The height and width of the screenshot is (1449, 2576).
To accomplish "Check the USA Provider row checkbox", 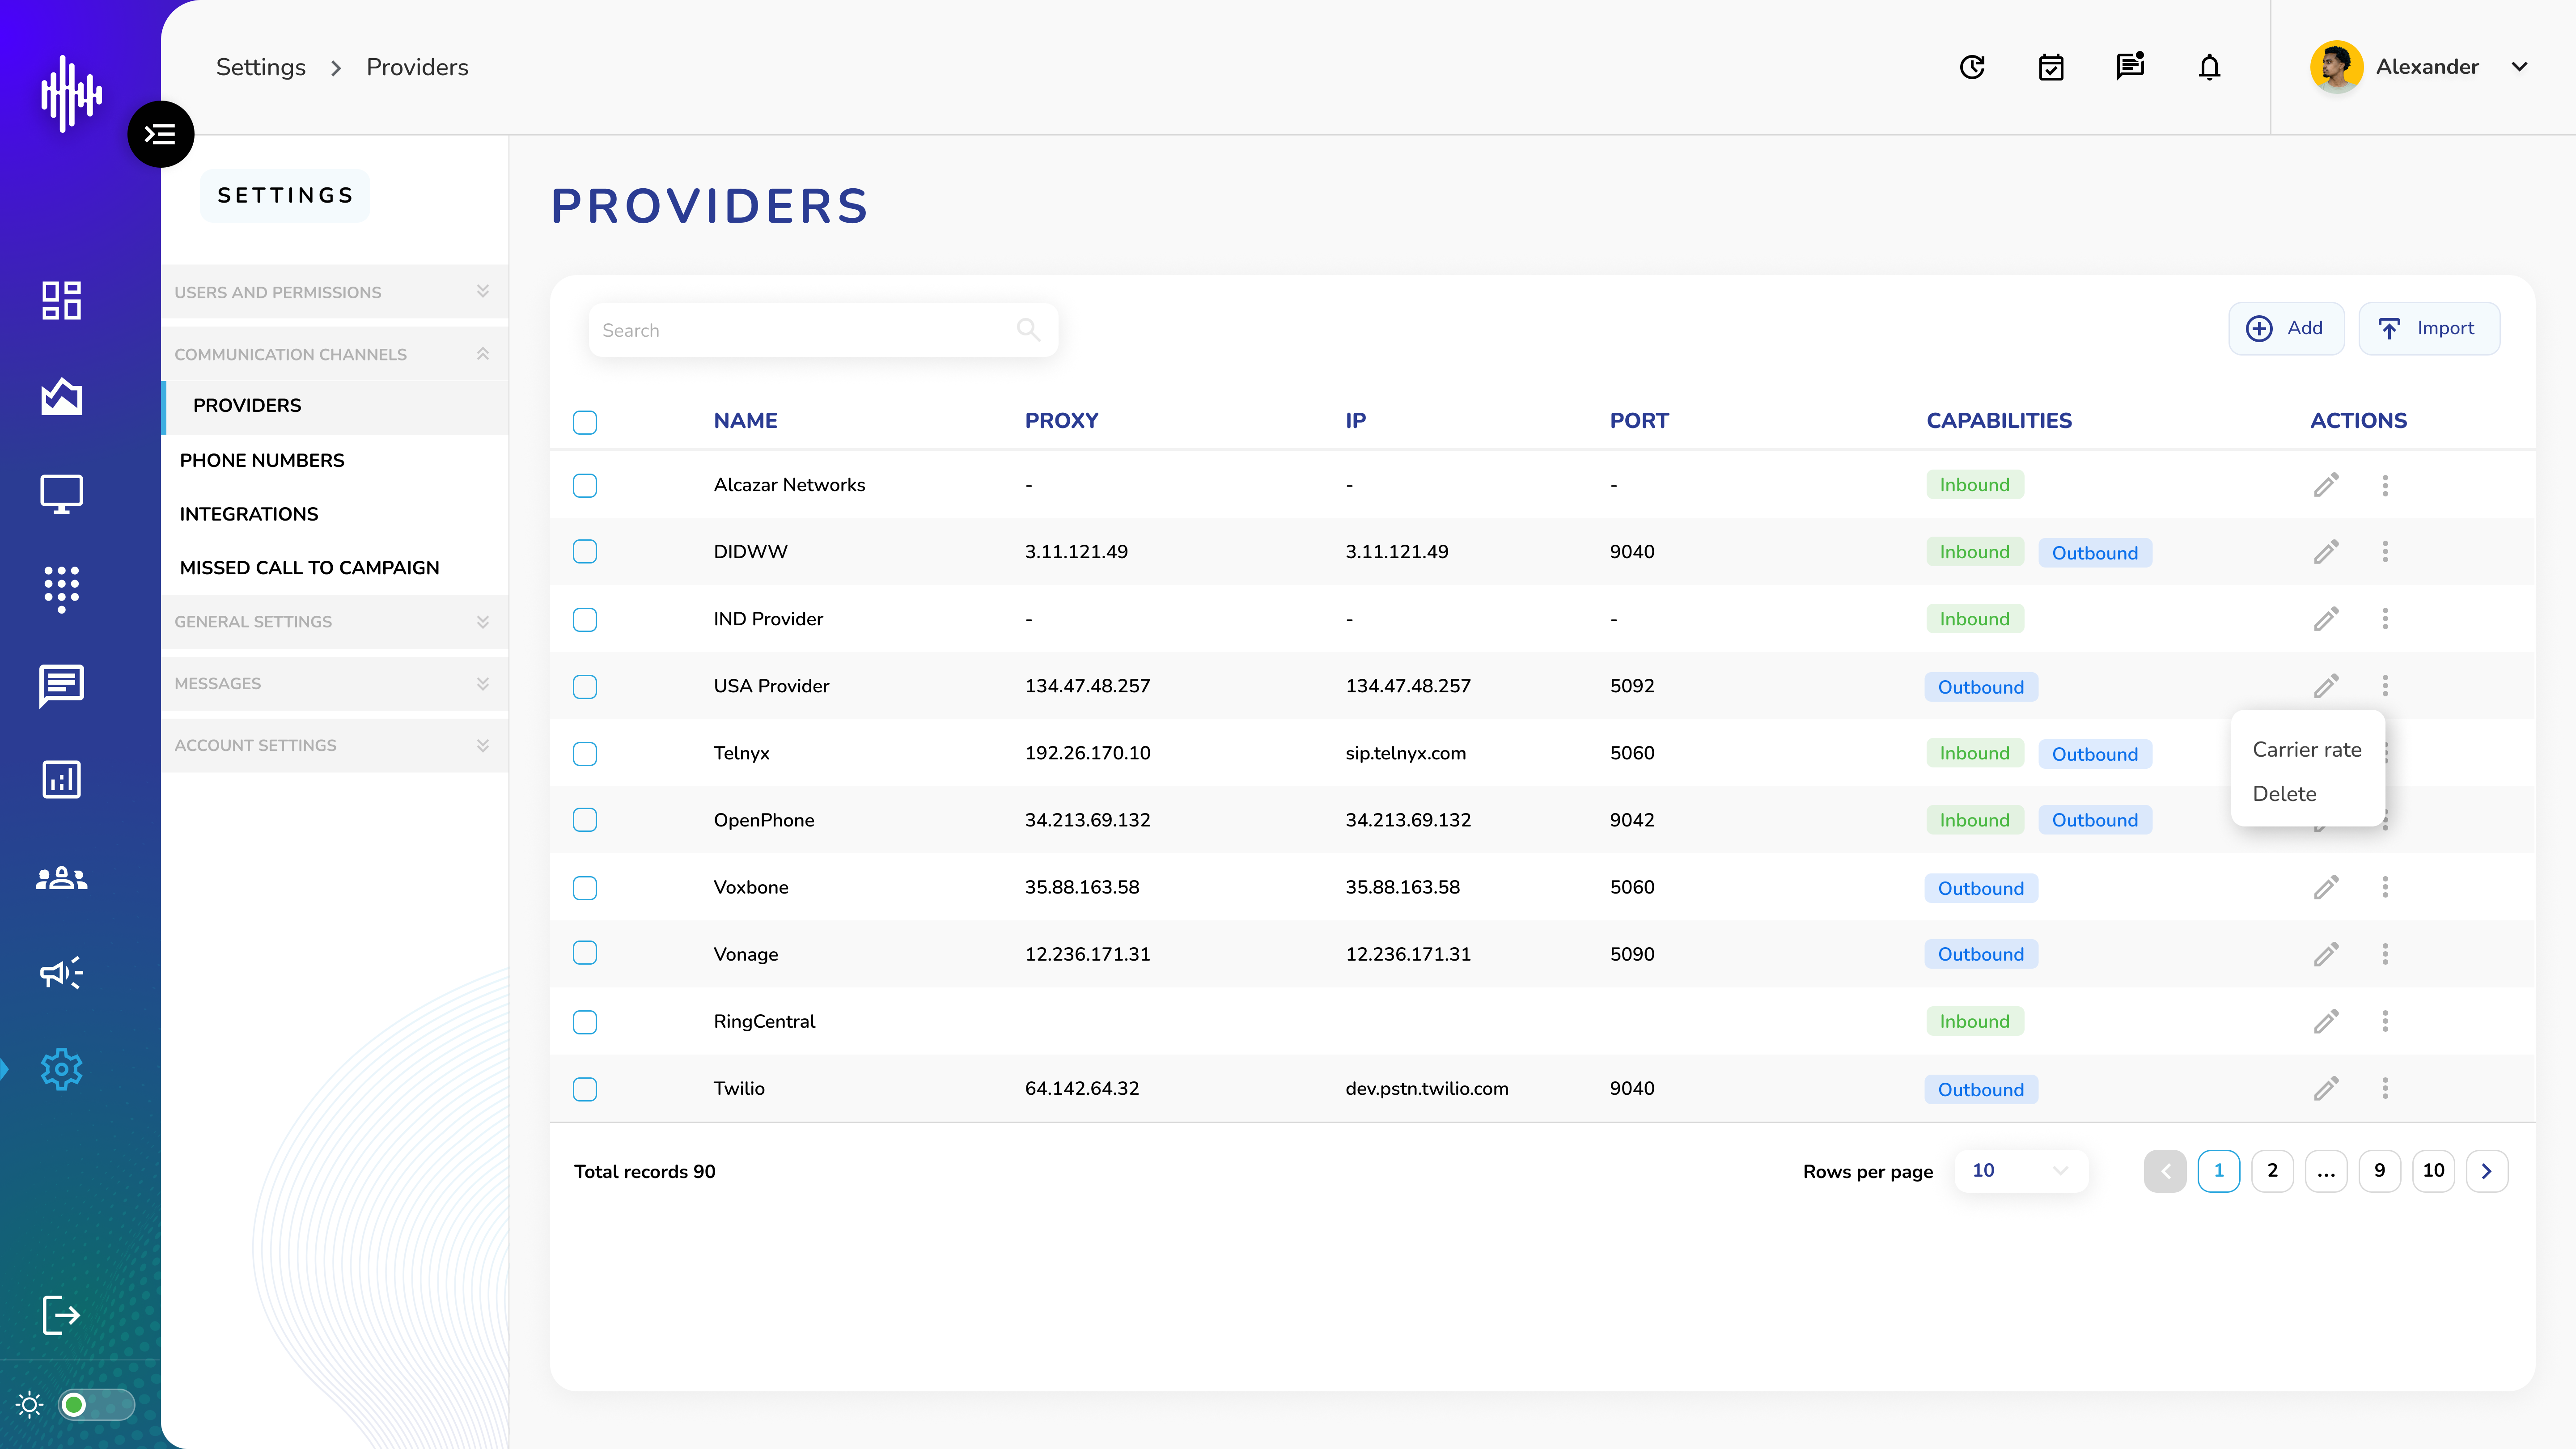I will click(585, 686).
